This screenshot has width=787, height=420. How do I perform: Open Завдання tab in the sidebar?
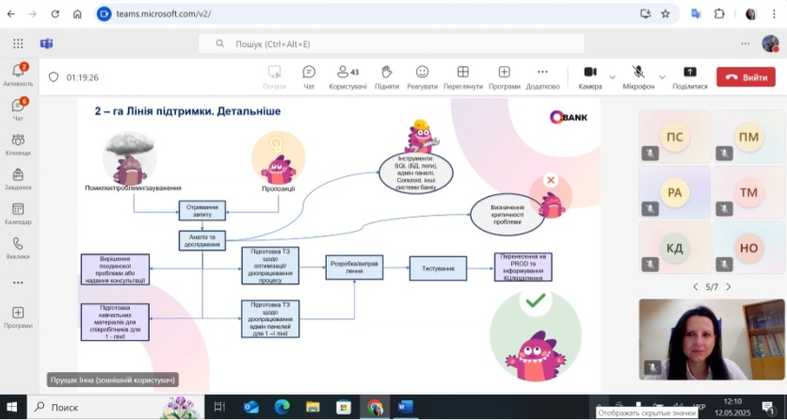(x=18, y=178)
